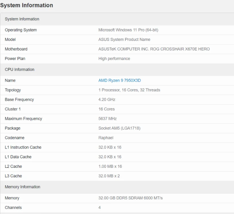Click the CPU Information section header

(20, 70)
